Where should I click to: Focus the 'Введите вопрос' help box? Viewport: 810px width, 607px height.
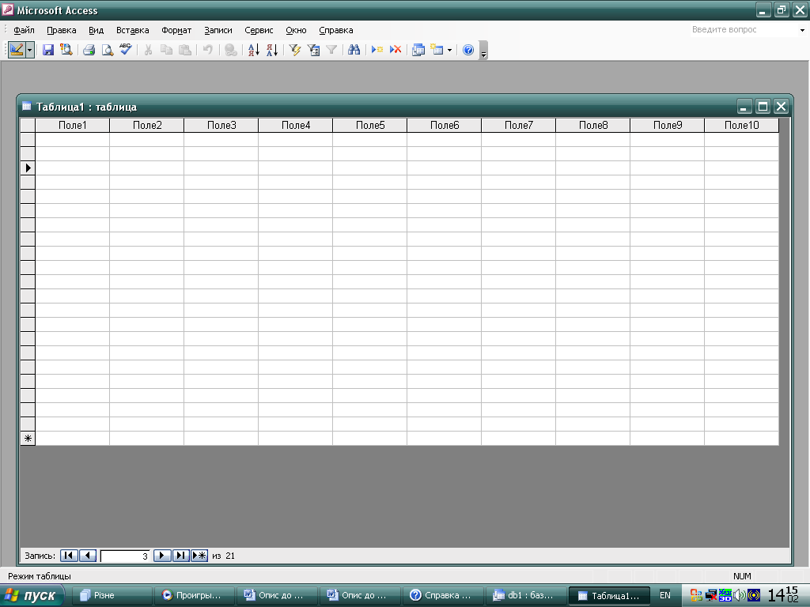tap(743, 30)
